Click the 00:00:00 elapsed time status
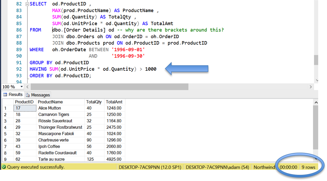Screen dimensions: 327x181 click(288, 167)
